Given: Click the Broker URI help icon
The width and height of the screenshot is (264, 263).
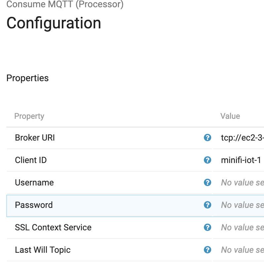Looking at the screenshot, I should point(207,138).
